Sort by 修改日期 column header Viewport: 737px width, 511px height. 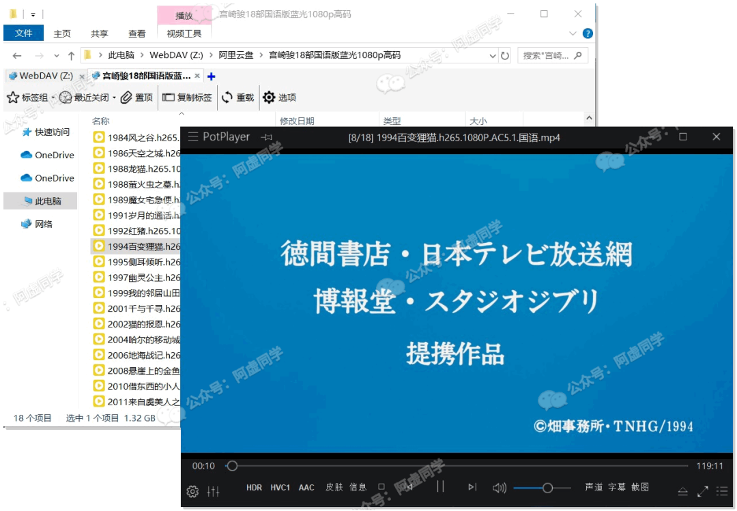(x=297, y=121)
